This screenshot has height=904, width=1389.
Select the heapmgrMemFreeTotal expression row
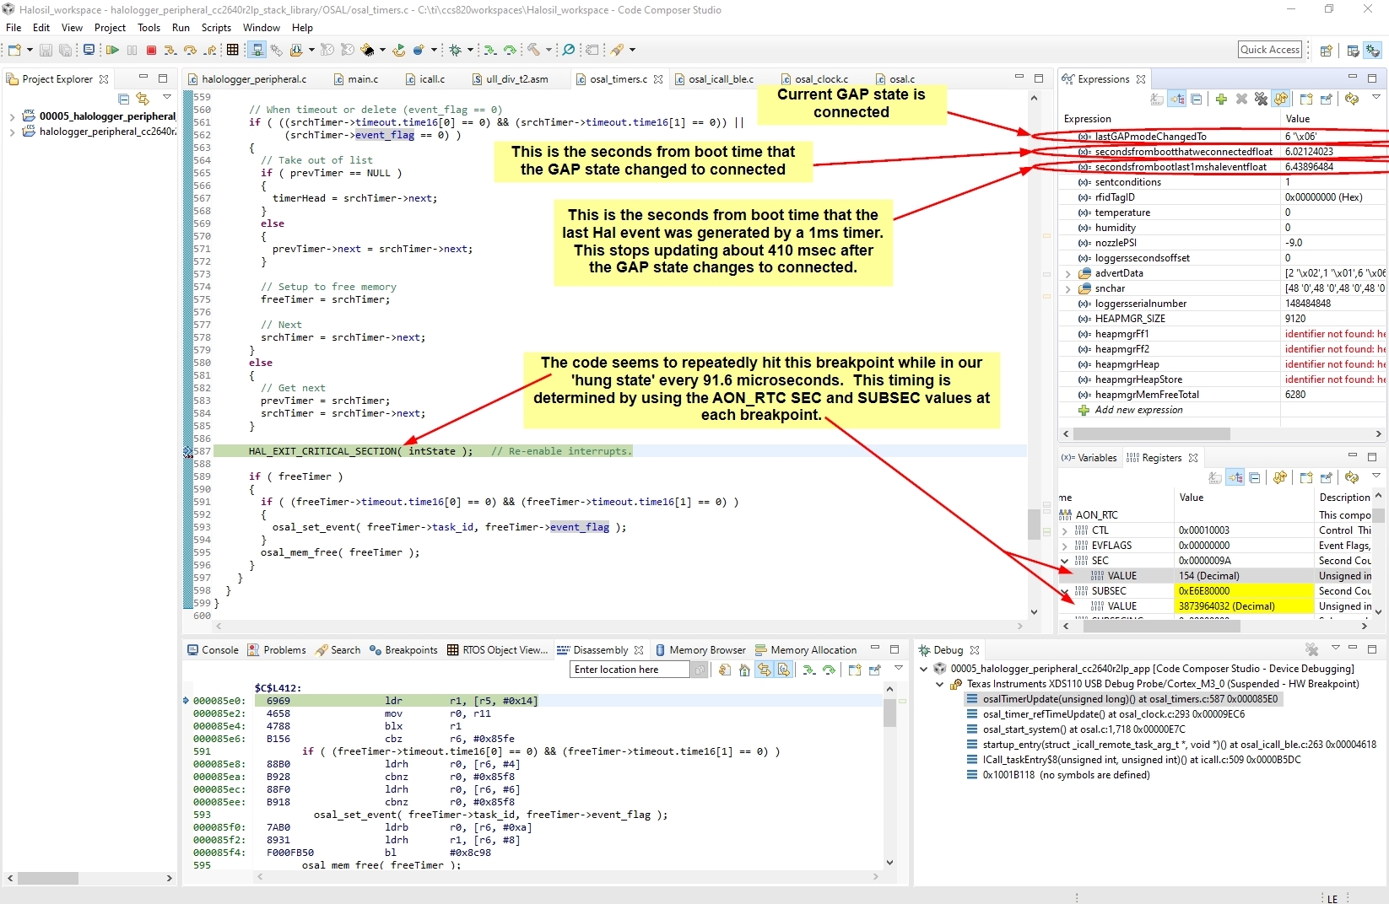point(1223,395)
